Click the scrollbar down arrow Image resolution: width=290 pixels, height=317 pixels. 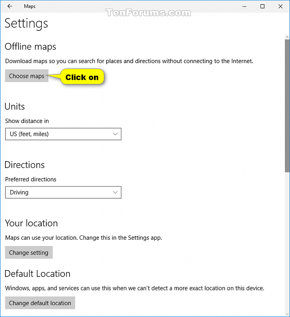coord(287,314)
